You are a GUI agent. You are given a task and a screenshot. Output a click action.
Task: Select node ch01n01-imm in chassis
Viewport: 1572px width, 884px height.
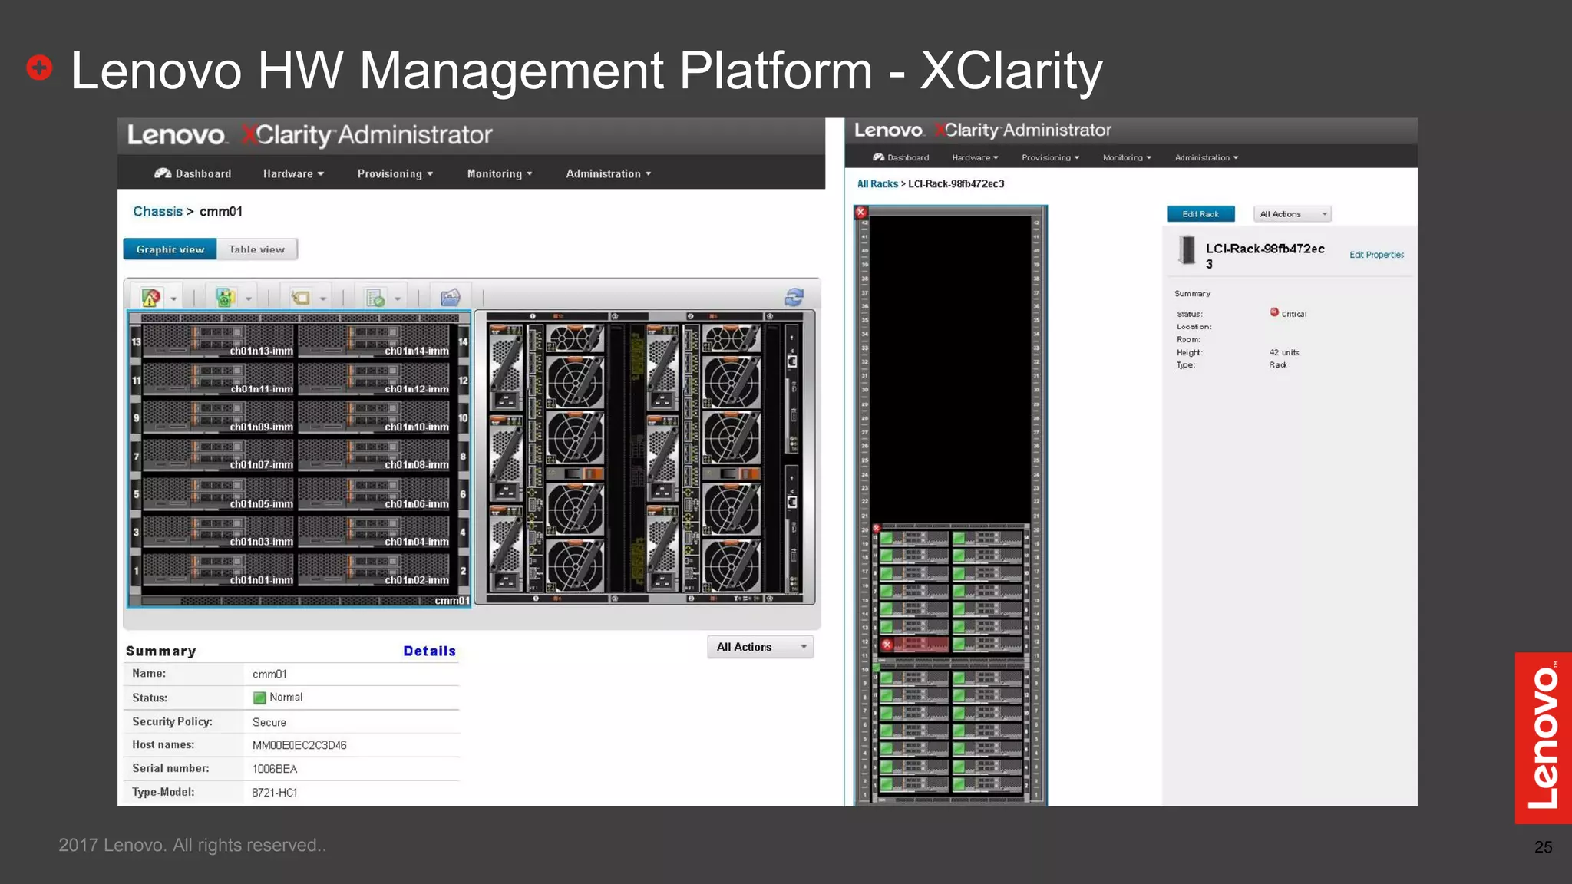219,570
